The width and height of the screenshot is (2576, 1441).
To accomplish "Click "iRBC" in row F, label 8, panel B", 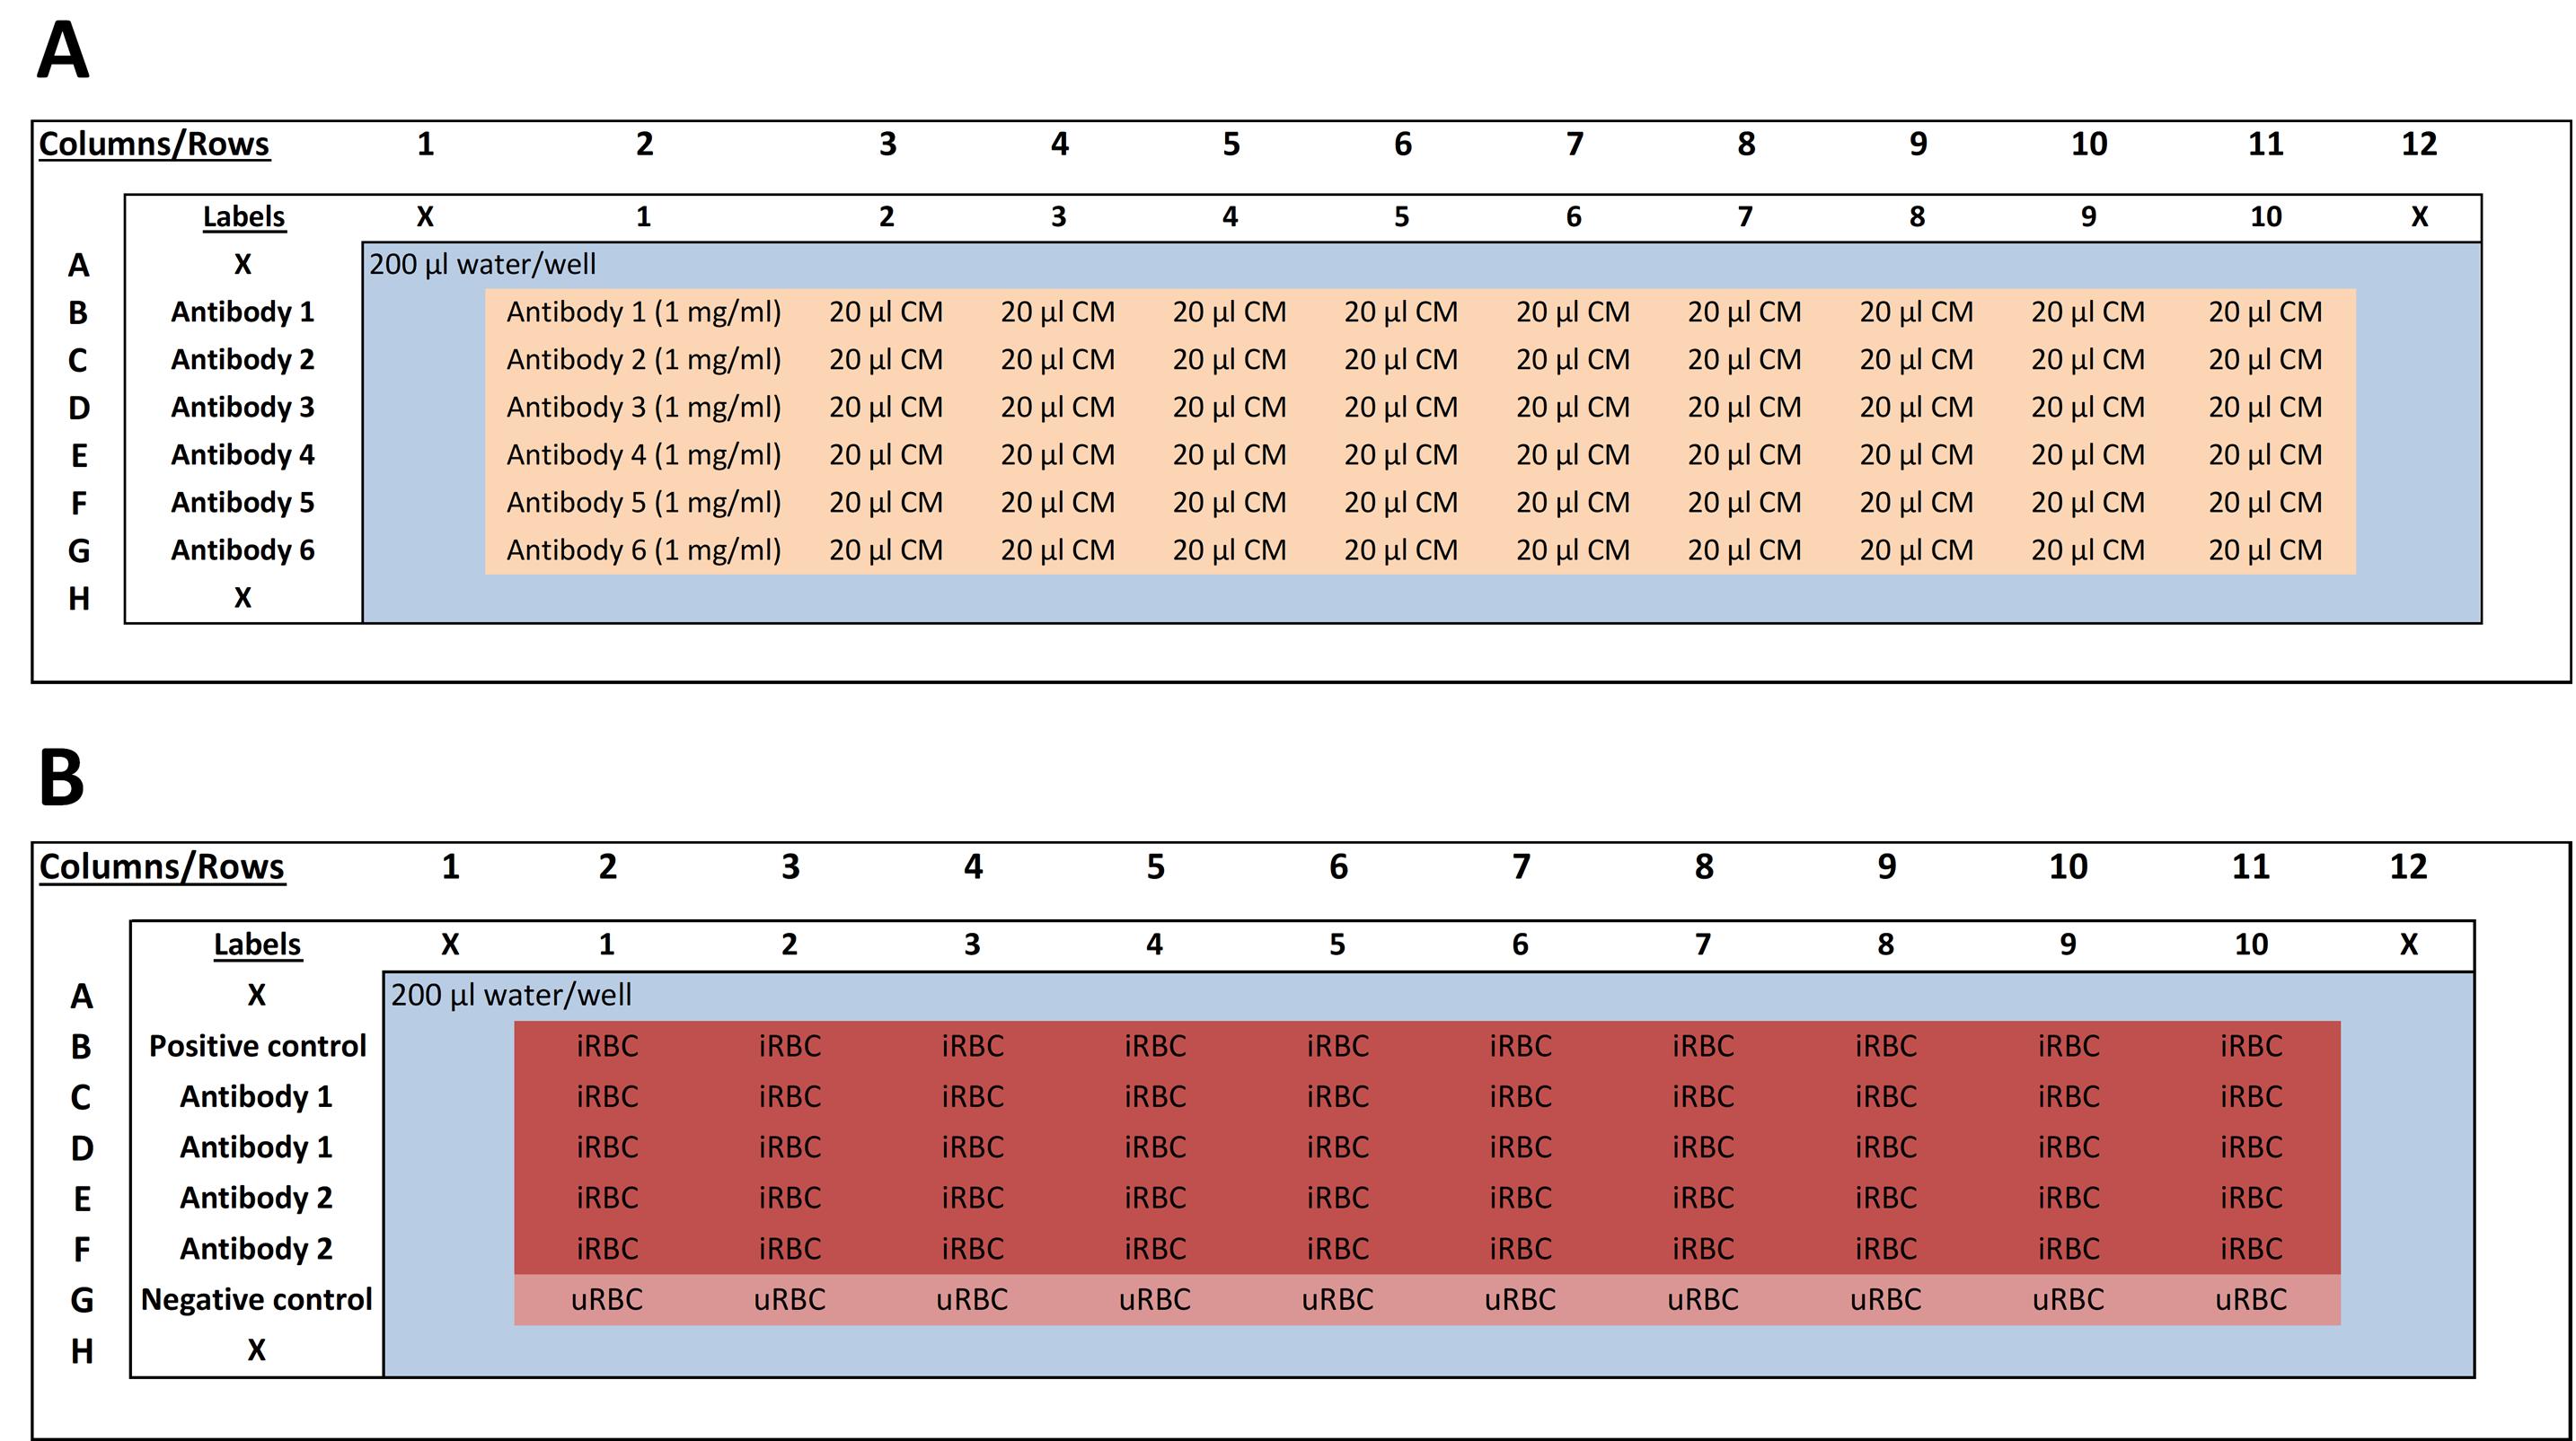I will click(x=1885, y=1249).
